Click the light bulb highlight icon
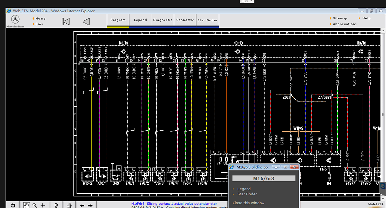This screenshot has width=386, height=208. pos(56,205)
